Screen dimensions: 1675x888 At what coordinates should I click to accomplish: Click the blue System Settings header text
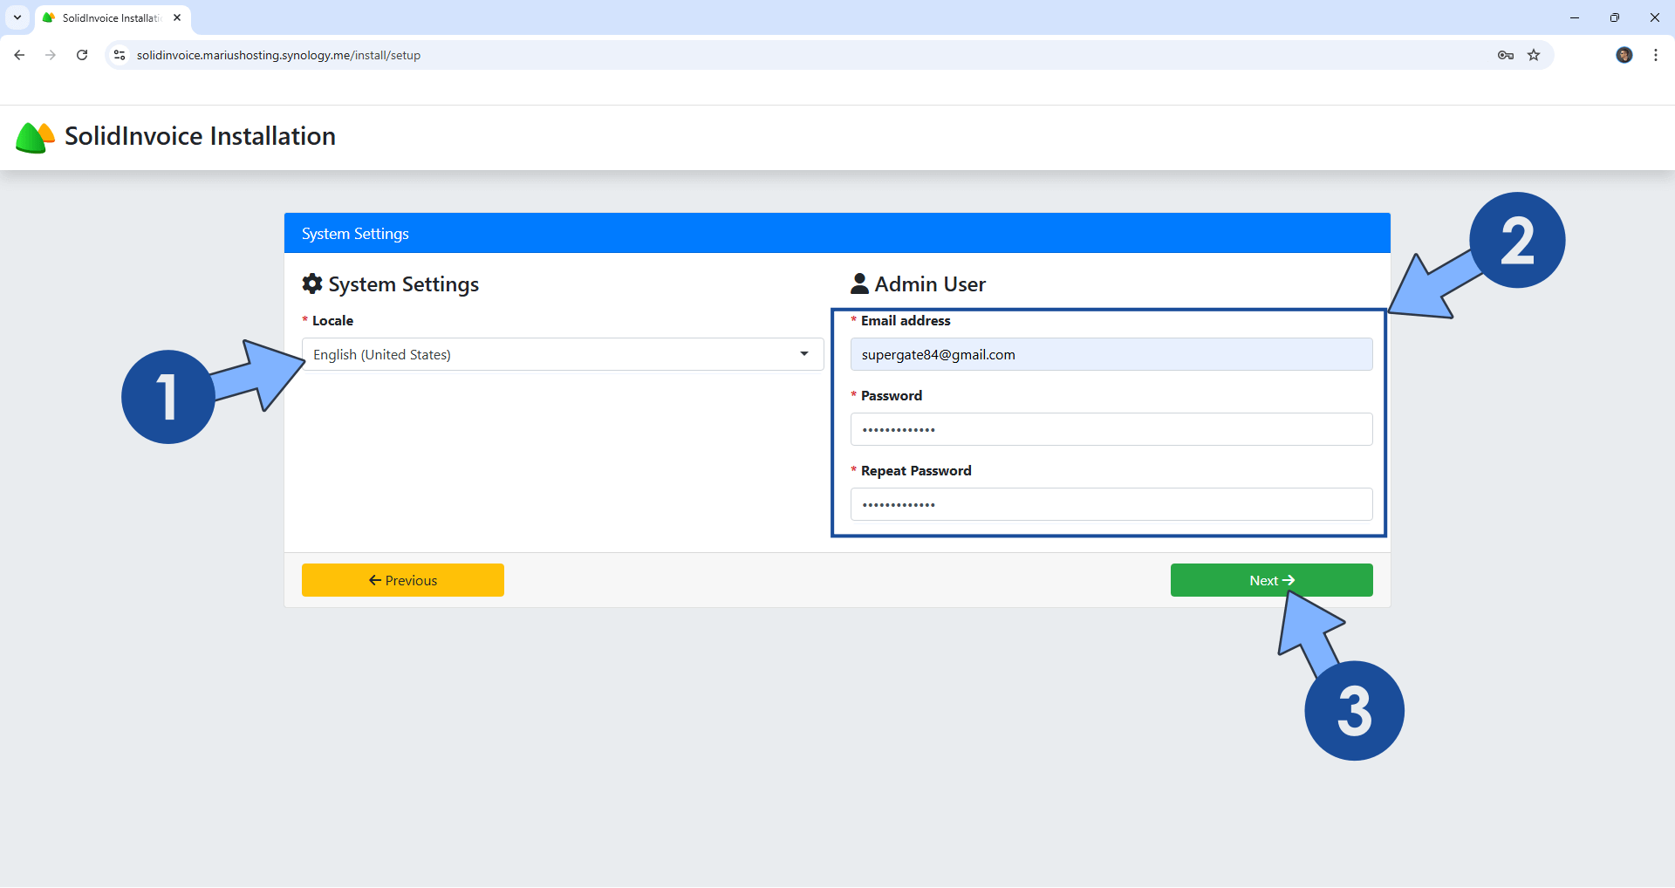pyautogui.click(x=355, y=234)
